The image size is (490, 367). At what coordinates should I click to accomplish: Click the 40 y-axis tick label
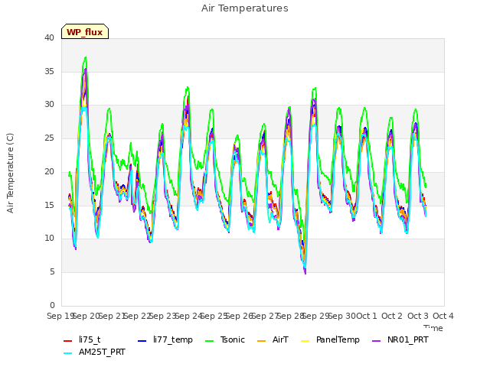point(49,37)
